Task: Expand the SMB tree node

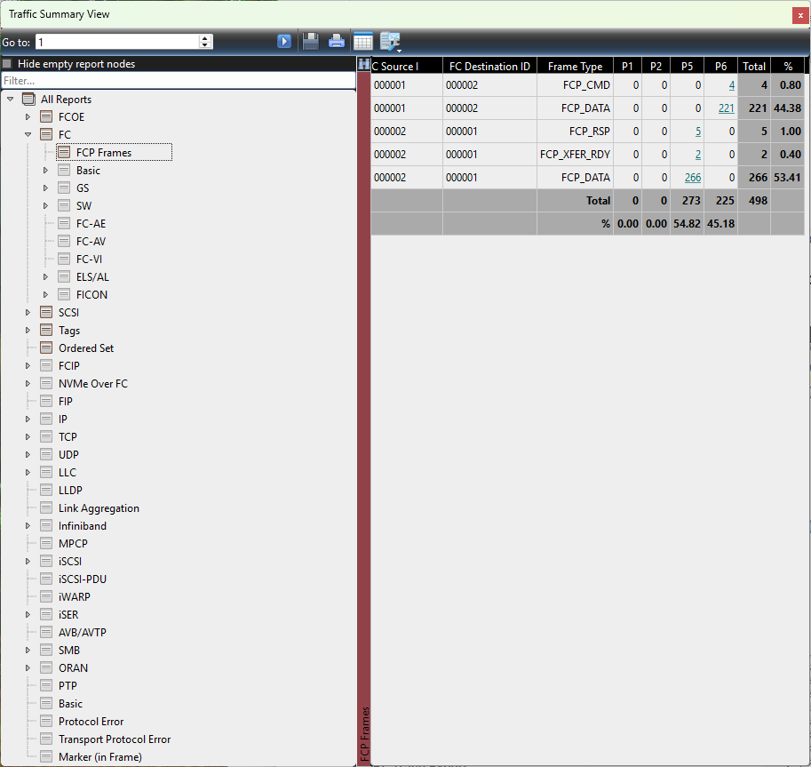Action: point(28,650)
